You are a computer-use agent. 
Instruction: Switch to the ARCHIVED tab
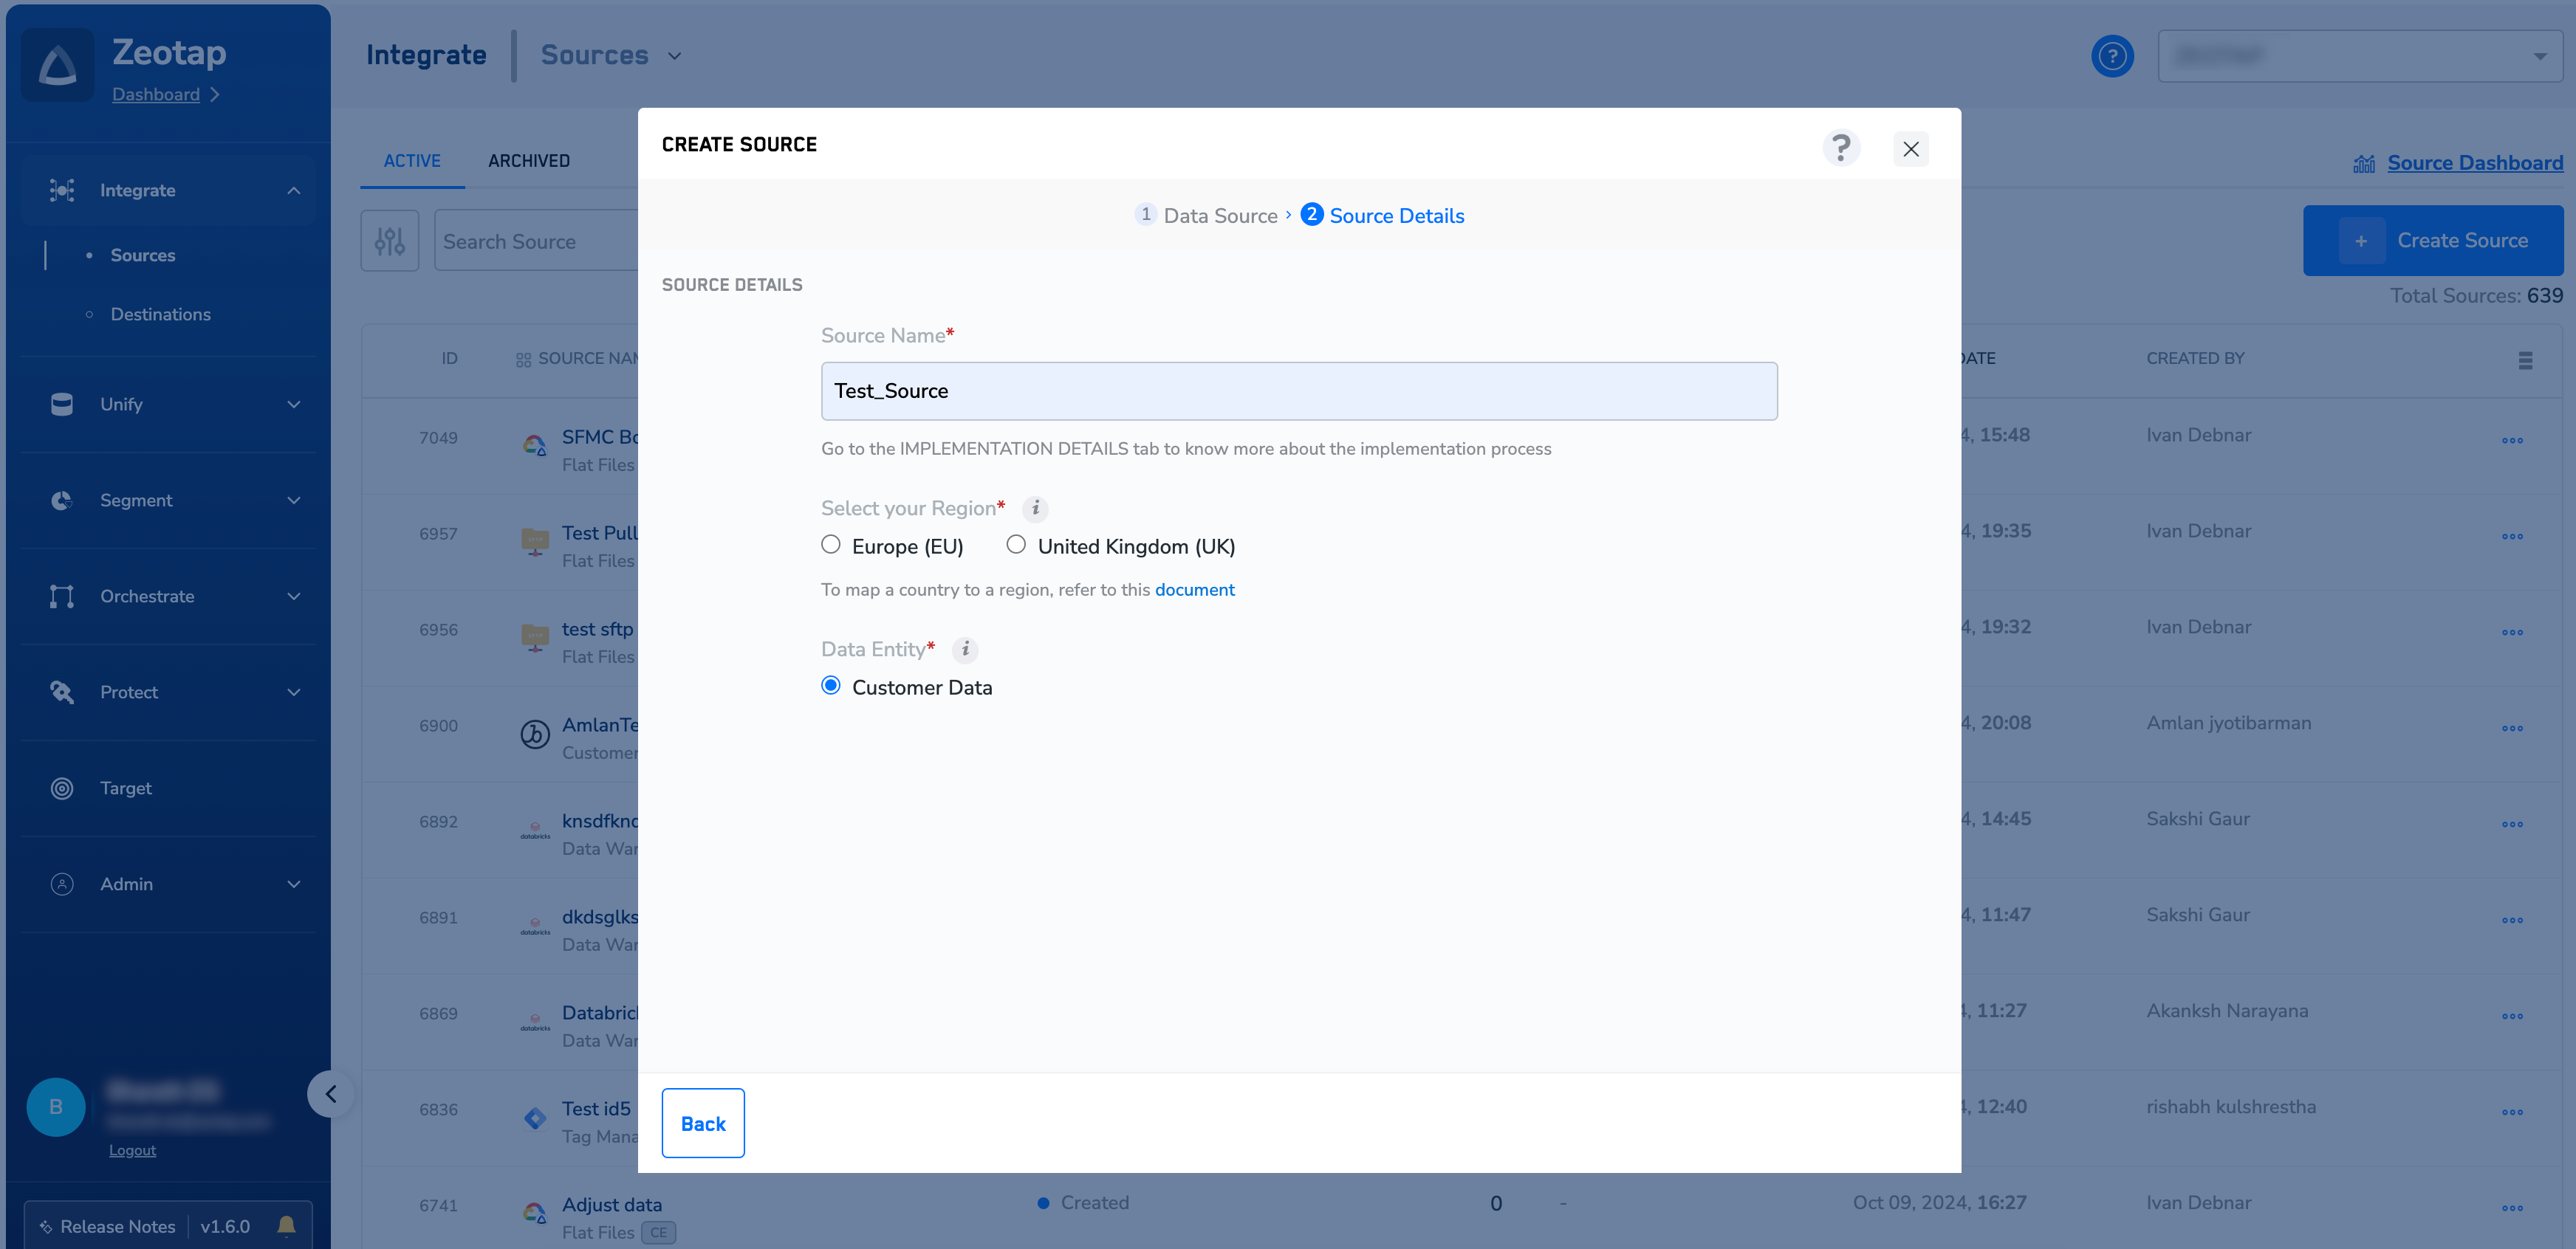pyautogui.click(x=528, y=161)
